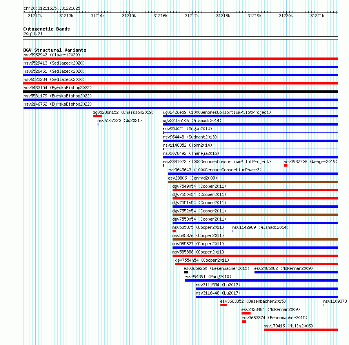This screenshot has width=349, height=345.
Task: Click the left arrow end of ruler
Action: (x=24, y=12)
